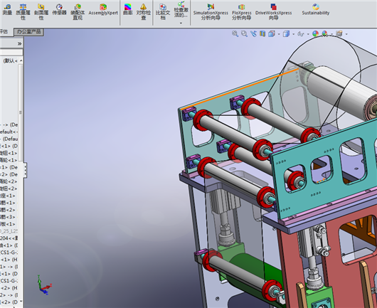Launch FloXpress analysis wizard

[241, 12]
